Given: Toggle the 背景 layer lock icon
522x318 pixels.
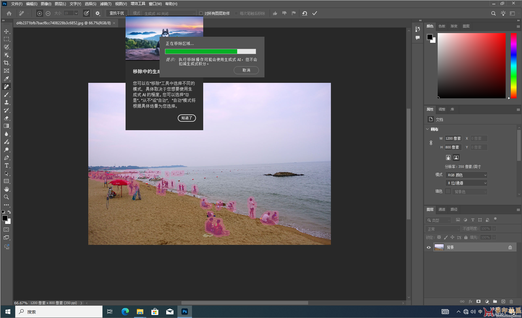Looking at the screenshot, I should coord(510,247).
